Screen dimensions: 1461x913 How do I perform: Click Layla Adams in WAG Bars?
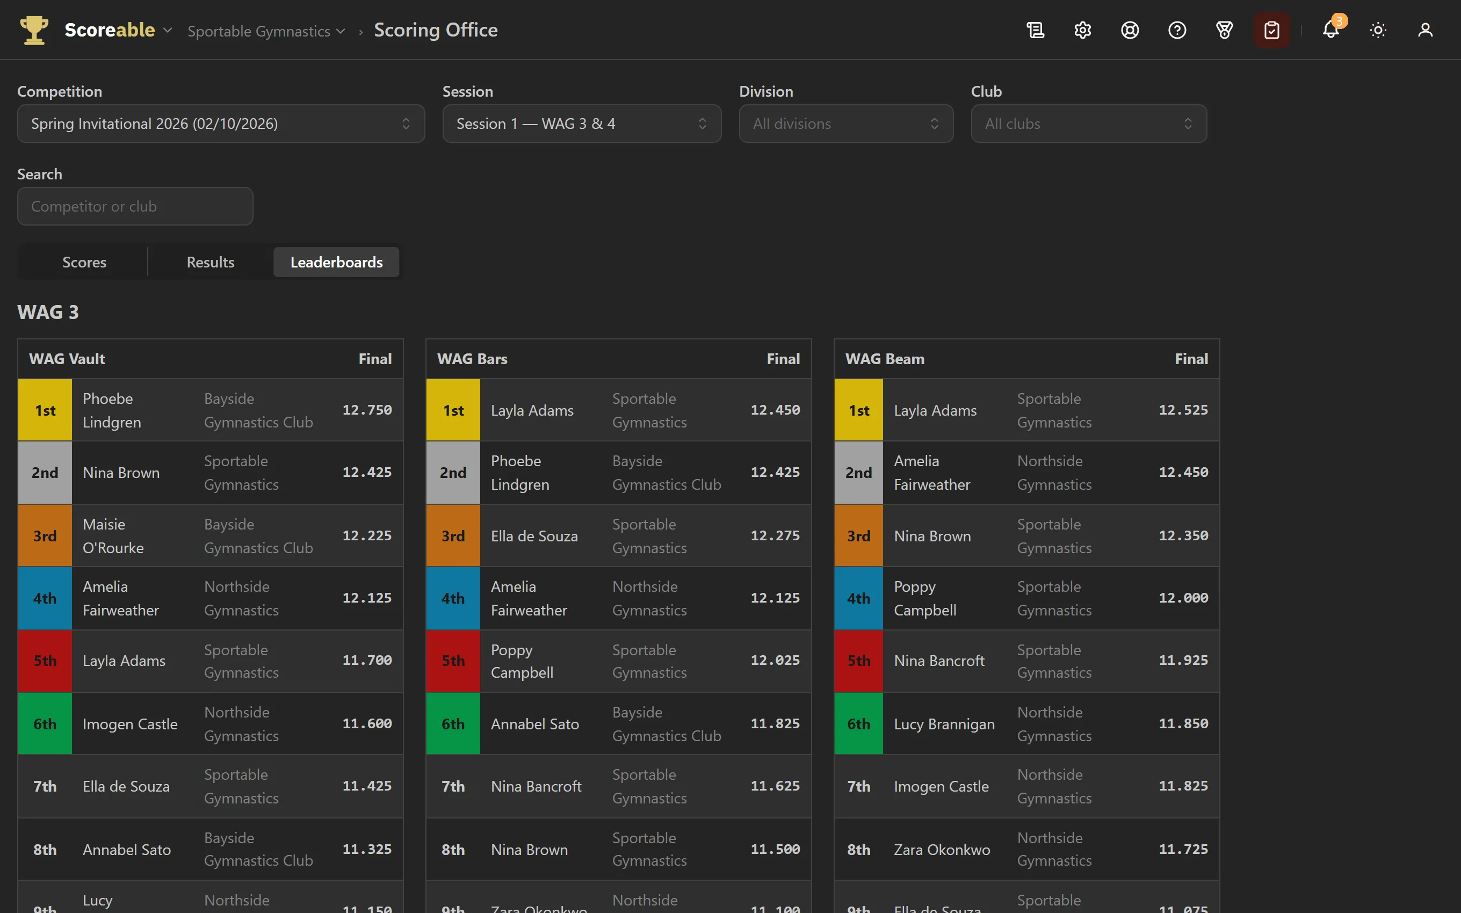click(x=532, y=410)
